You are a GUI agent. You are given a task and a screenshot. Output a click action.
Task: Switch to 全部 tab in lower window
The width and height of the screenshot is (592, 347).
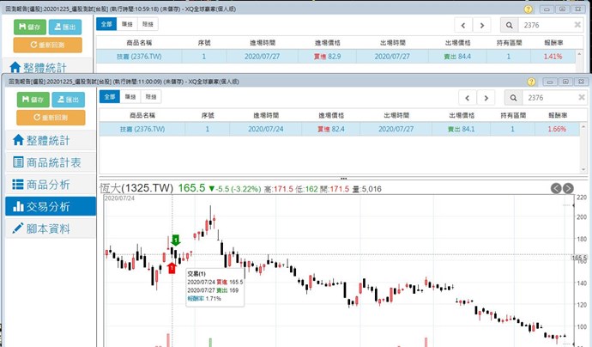pyautogui.click(x=108, y=97)
